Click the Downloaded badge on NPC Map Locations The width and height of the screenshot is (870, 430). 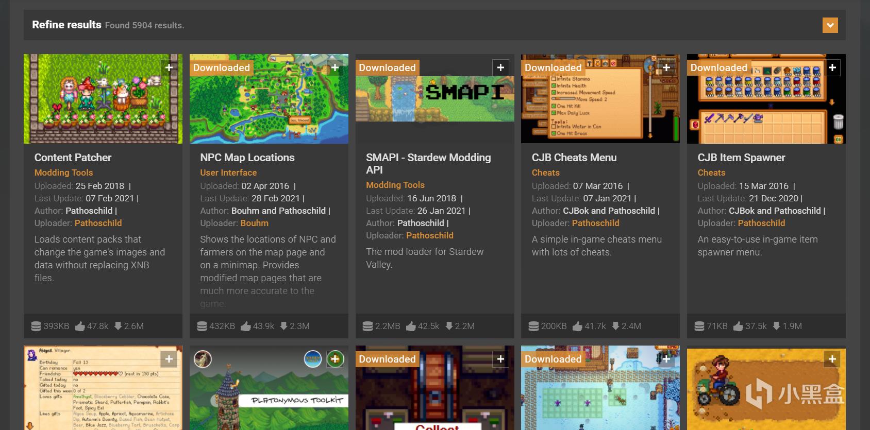pyautogui.click(x=222, y=68)
